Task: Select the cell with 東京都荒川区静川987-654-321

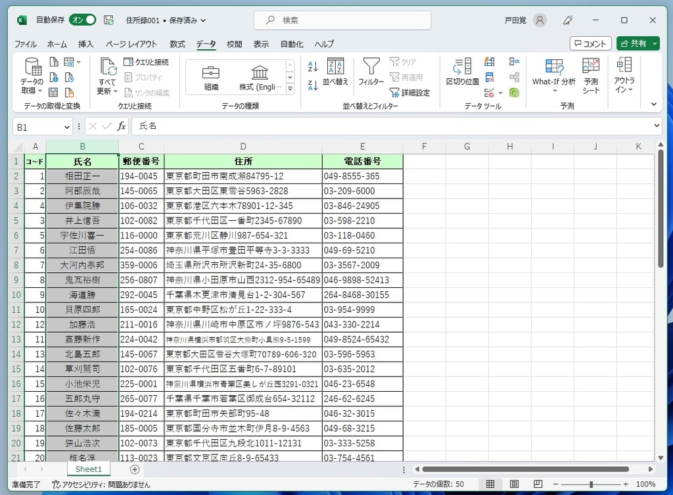Action: [x=243, y=235]
